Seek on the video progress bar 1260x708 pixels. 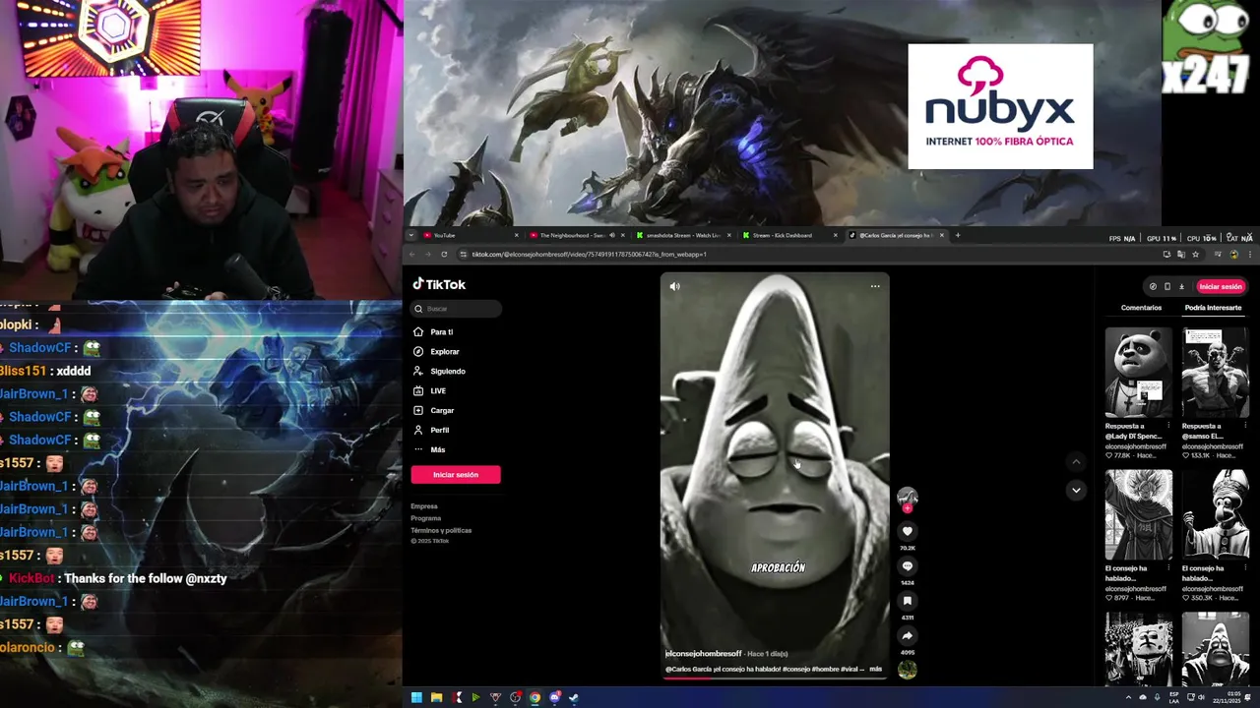pyautogui.click(x=776, y=678)
